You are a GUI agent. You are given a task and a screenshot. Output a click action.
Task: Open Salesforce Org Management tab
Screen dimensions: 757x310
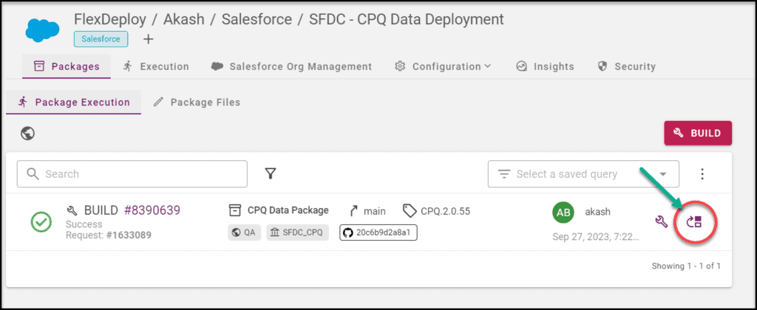tap(291, 66)
